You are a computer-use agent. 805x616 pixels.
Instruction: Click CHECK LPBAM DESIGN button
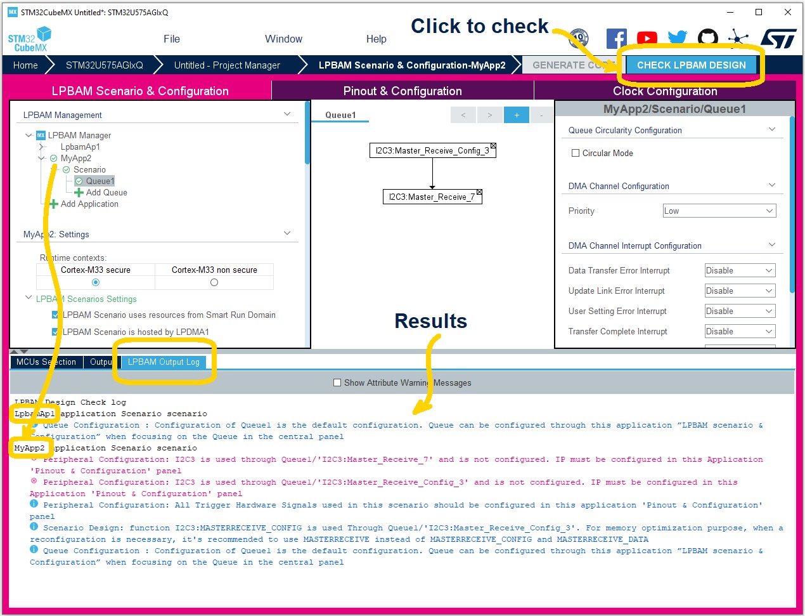(x=691, y=65)
